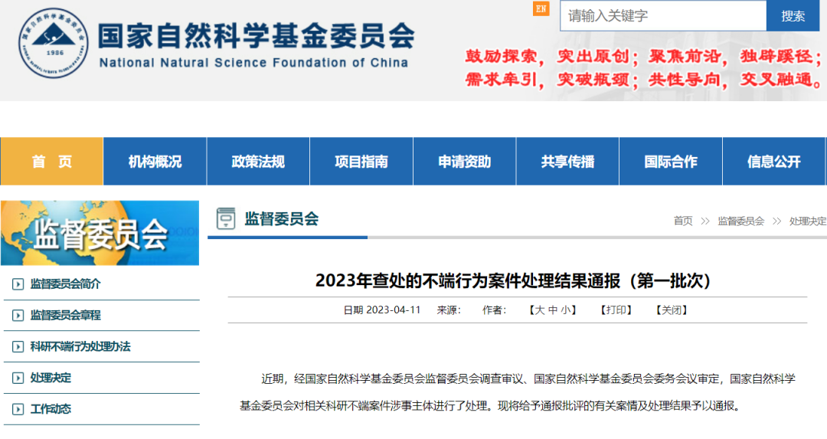Click the date text 2023-04-11
The width and height of the screenshot is (827, 439).
point(394,310)
